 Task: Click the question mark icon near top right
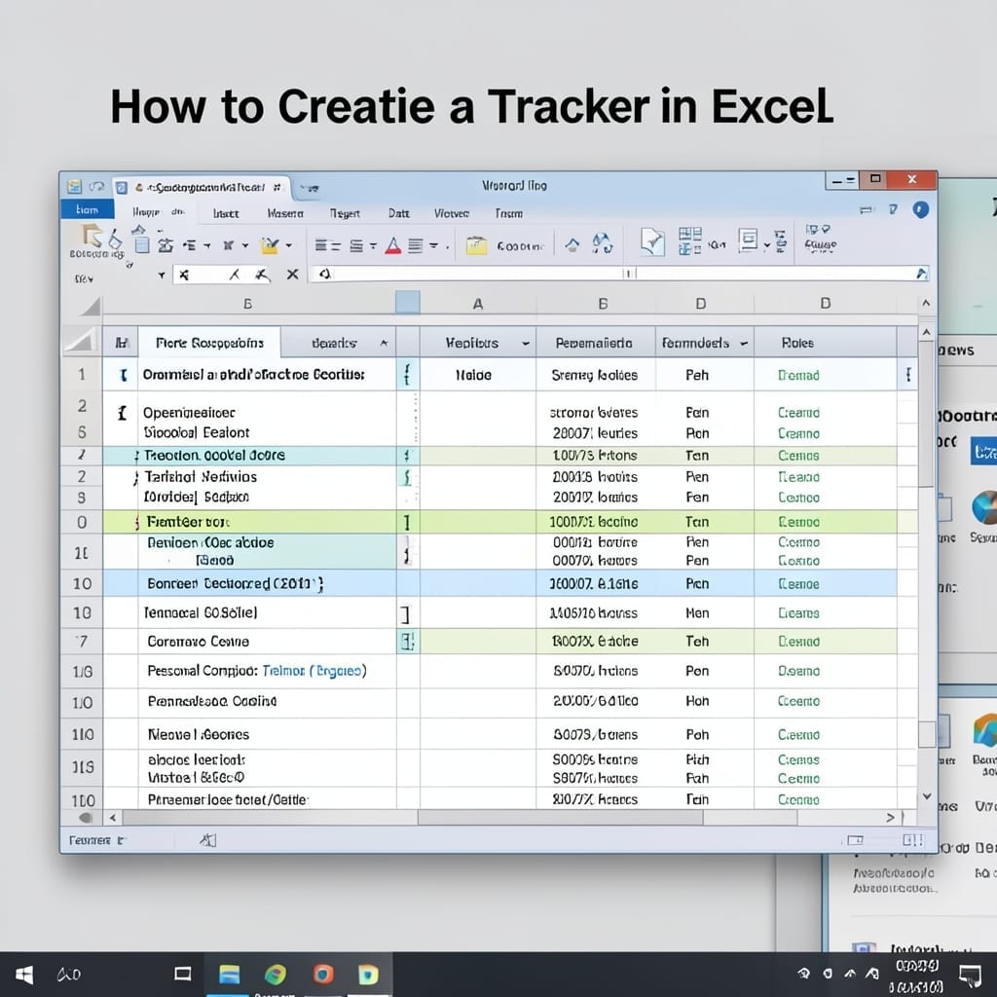coord(894,209)
